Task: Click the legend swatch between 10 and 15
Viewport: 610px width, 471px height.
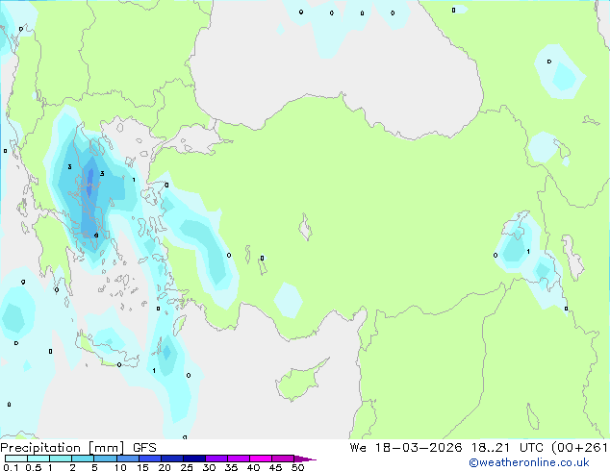Action: tap(128, 459)
